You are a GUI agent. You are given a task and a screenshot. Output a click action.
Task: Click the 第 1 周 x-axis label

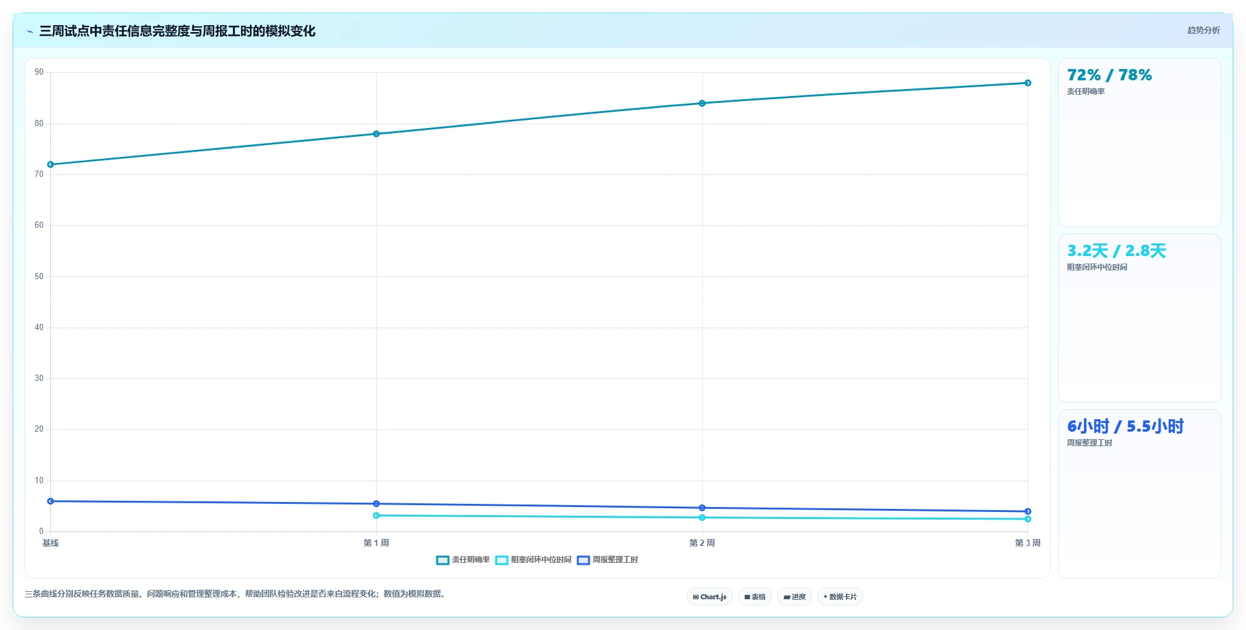pyautogui.click(x=376, y=543)
